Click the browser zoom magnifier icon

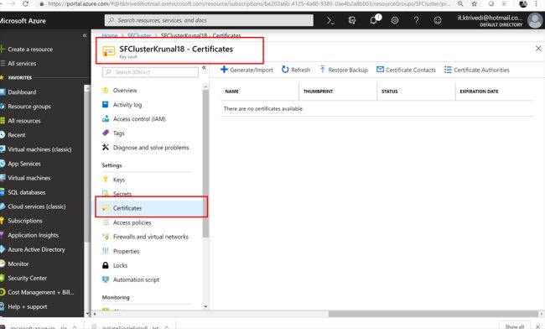460,4
